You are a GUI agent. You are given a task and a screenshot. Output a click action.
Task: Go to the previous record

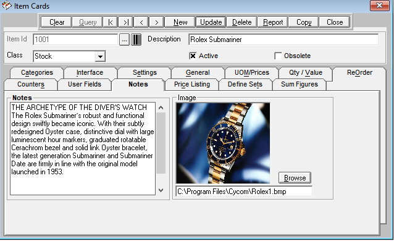coord(141,22)
